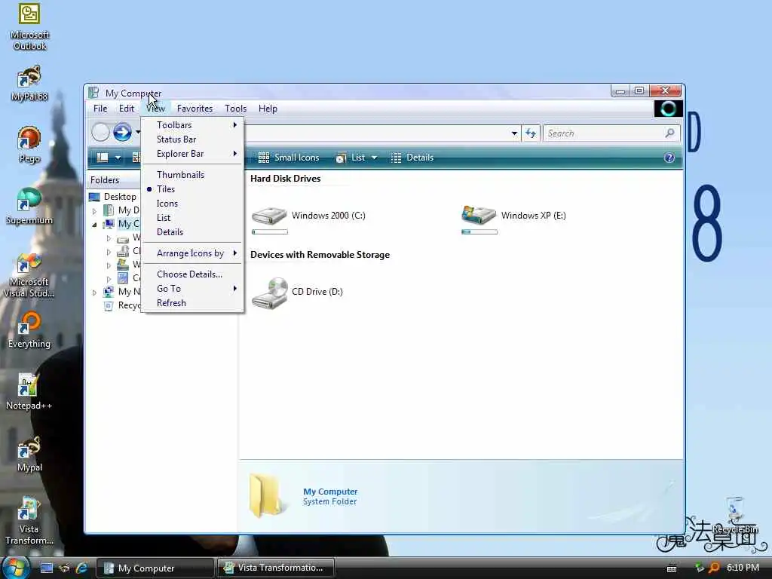This screenshot has width=772, height=579.
Task: Launch Internet Explorer from quick launch
Action: pos(81,568)
